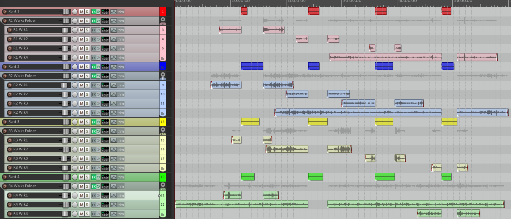Open the envelope button on Rant 3
Viewport: 511px width, 219px height.
[x=114, y=122]
